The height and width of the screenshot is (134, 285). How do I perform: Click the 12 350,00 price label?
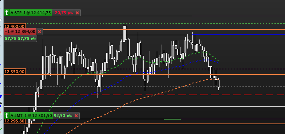(x=15, y=72)
